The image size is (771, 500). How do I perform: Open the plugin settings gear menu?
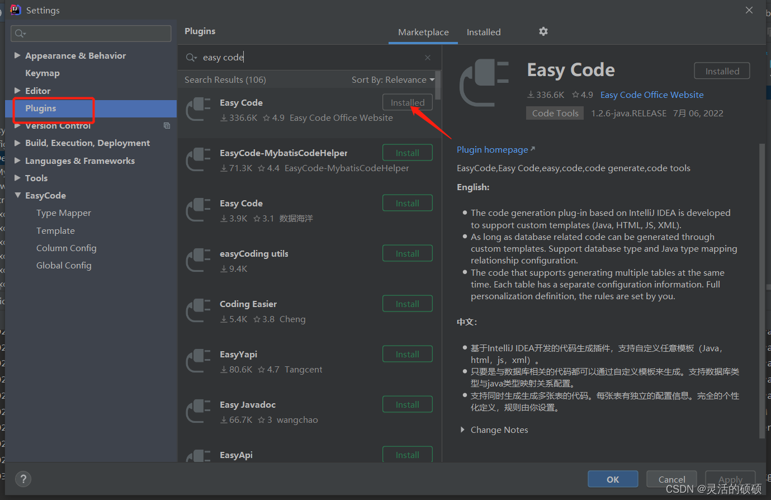543,32
